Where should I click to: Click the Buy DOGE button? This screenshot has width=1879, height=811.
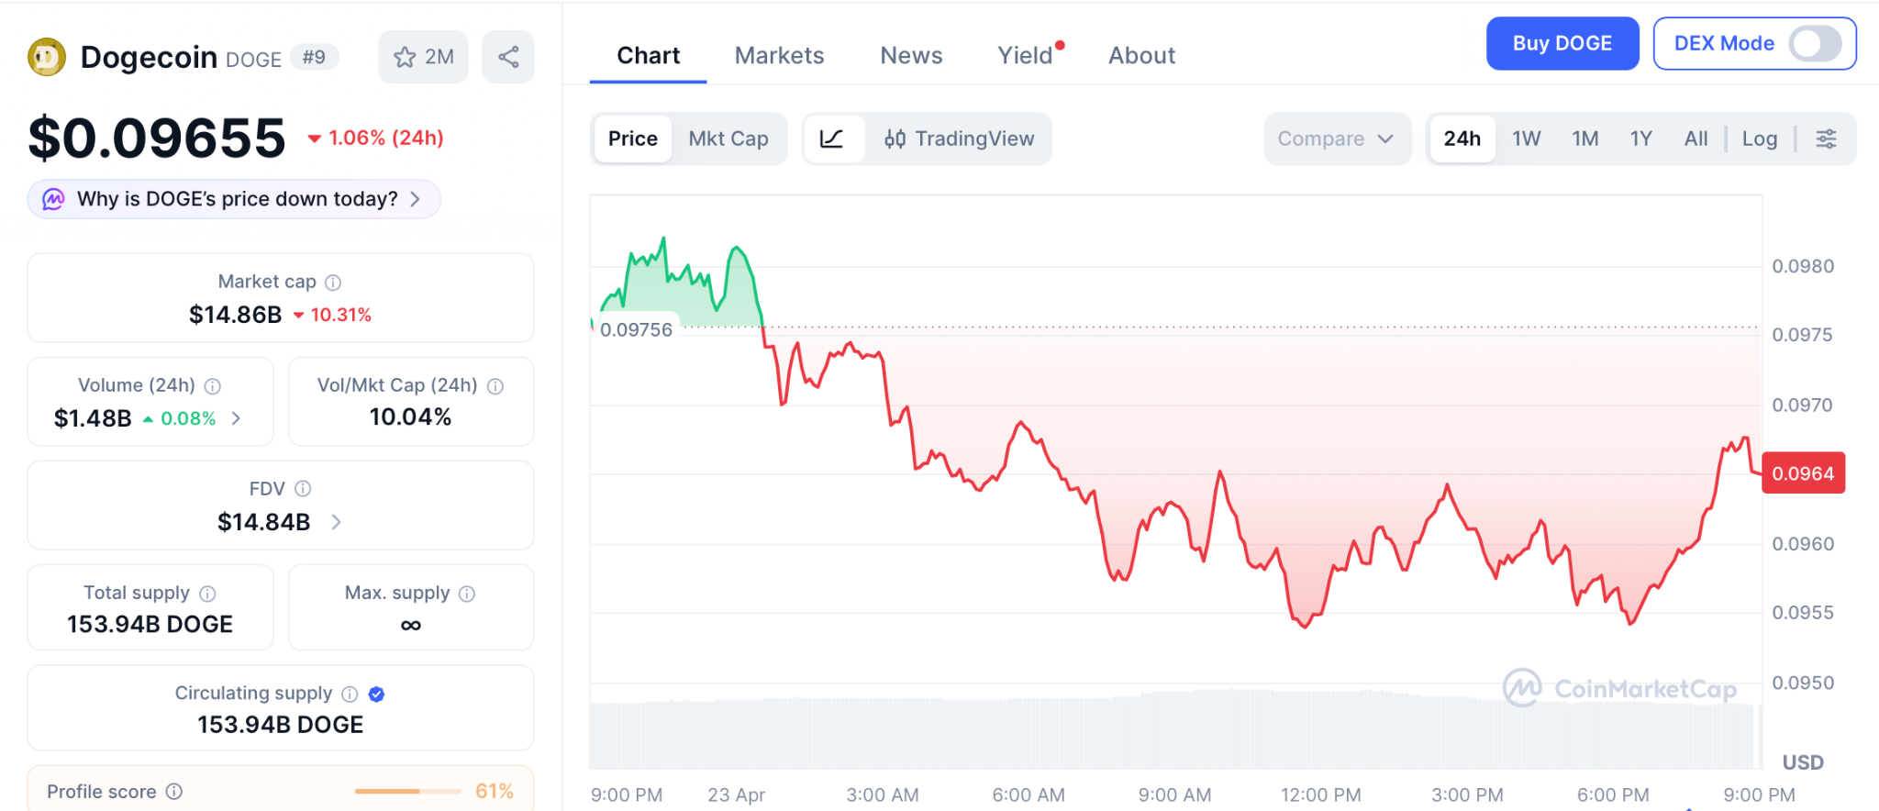[1562, 43]
